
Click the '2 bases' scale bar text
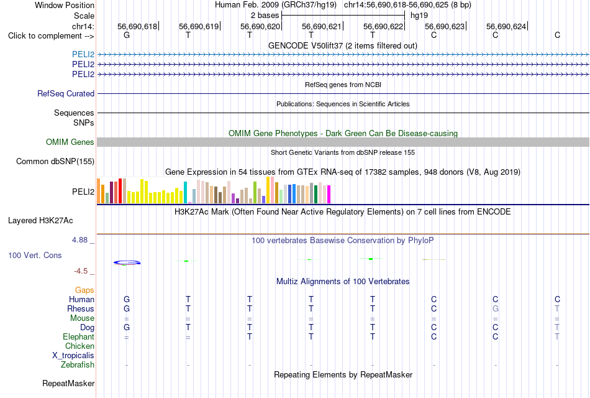(x=265, y=16)
